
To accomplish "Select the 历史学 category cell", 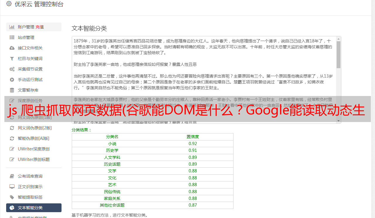I will (x=112, y=150).
